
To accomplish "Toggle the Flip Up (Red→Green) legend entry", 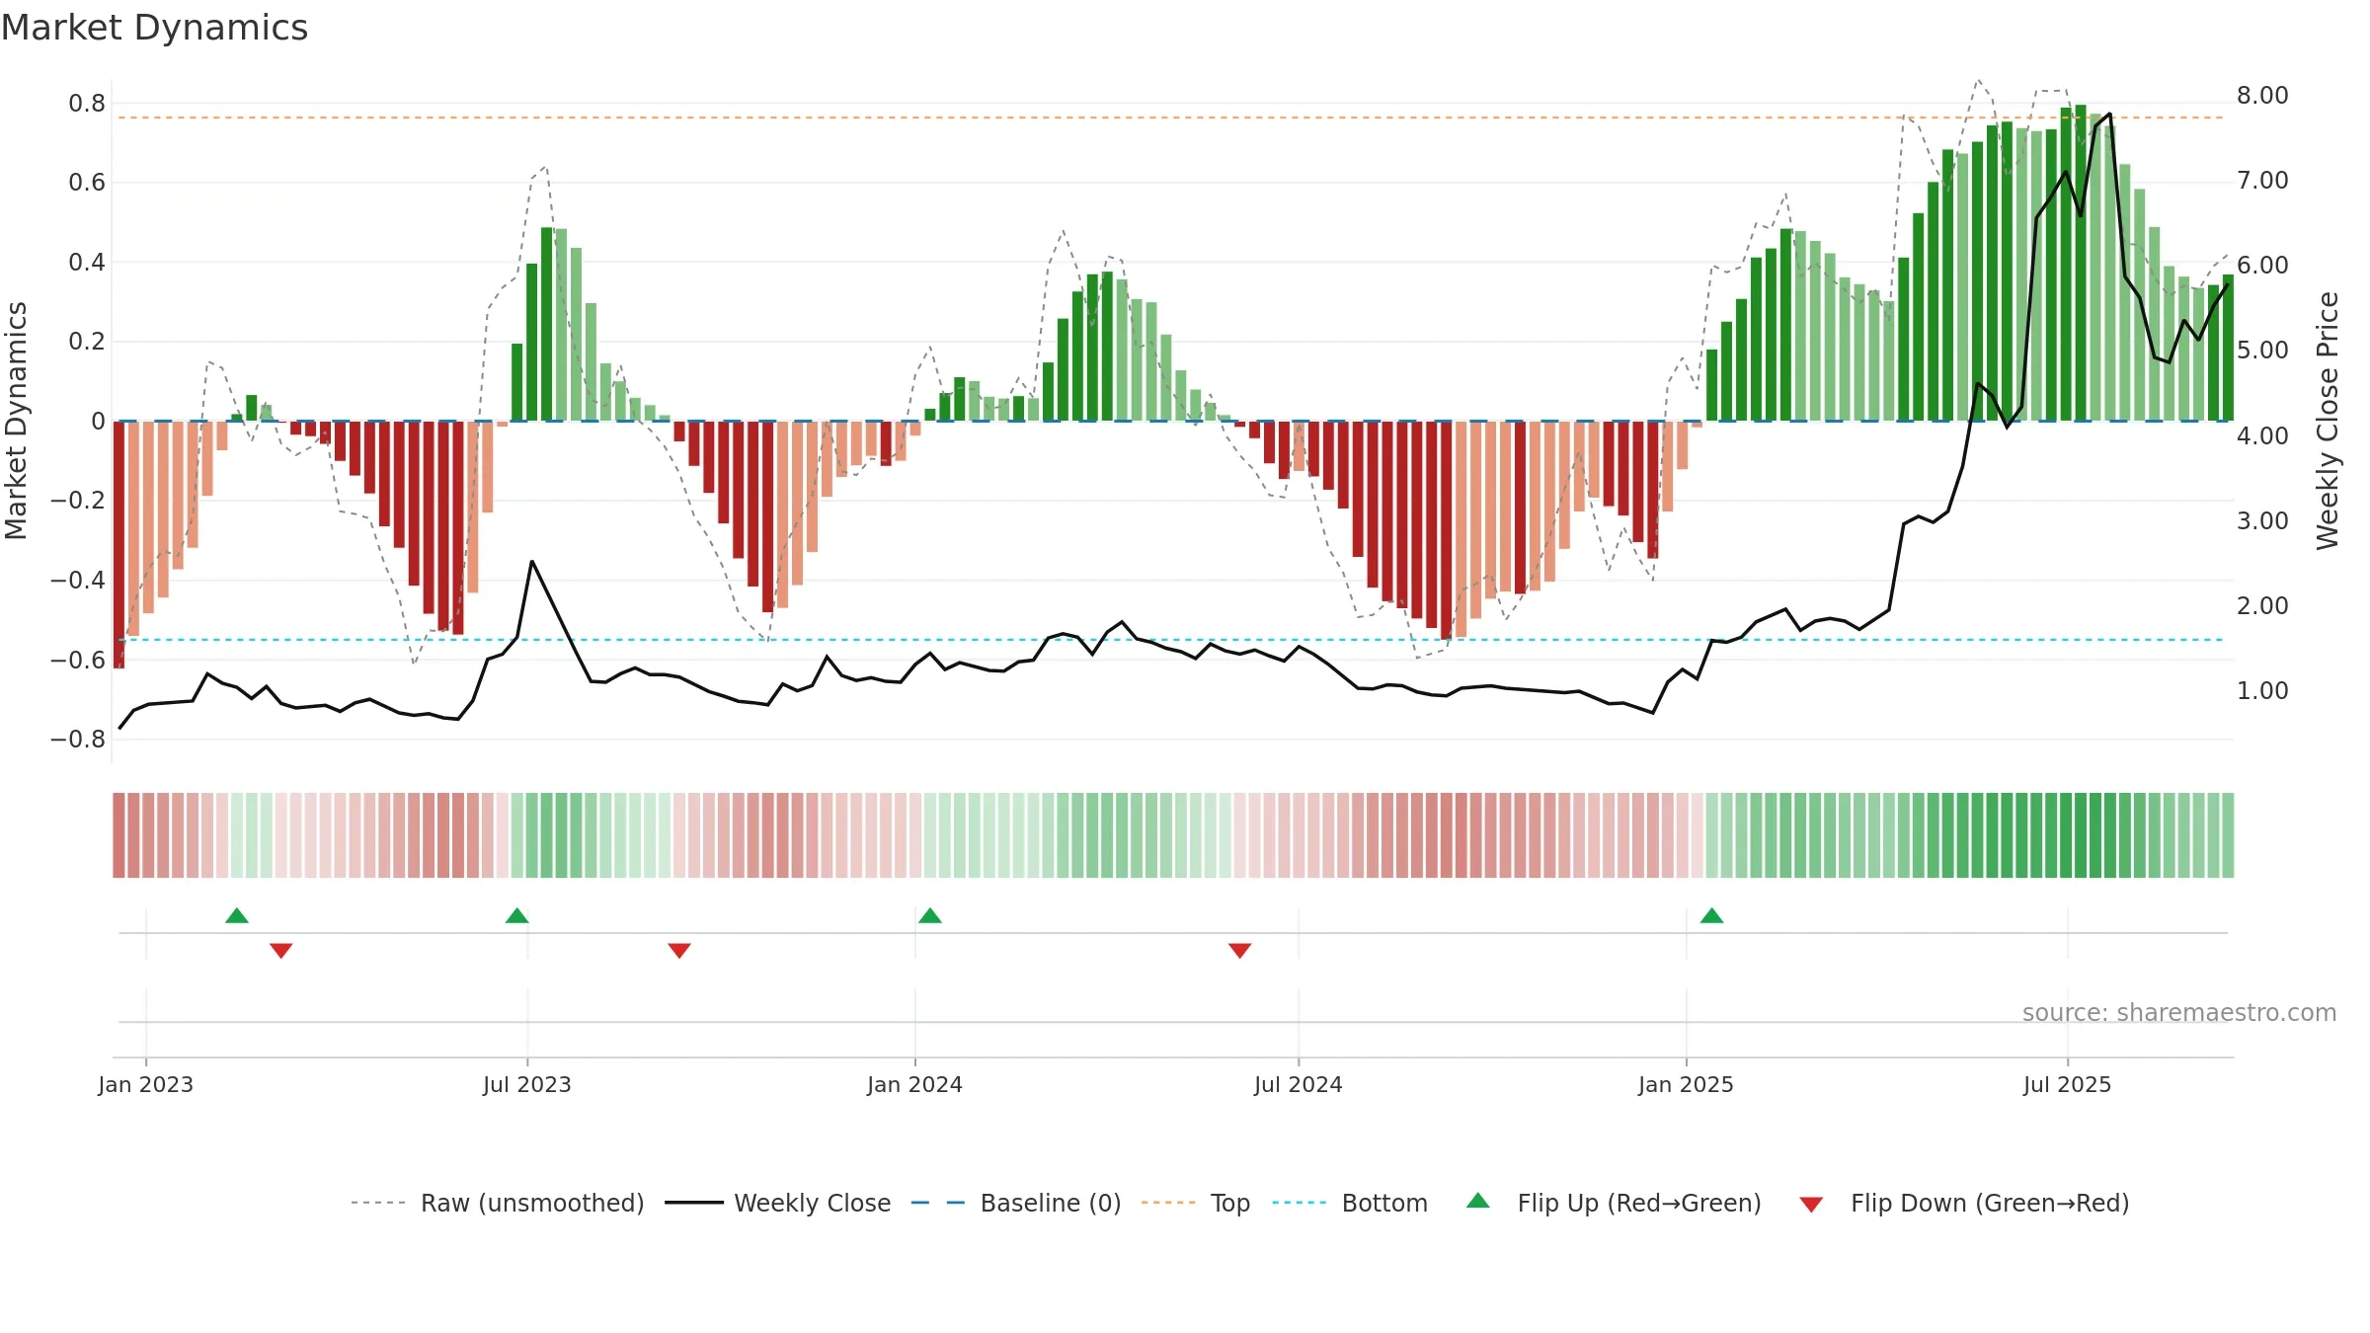I will pos(1614,1203).
